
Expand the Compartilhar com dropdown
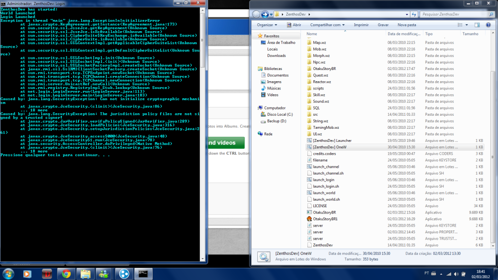tap(327, 24)
